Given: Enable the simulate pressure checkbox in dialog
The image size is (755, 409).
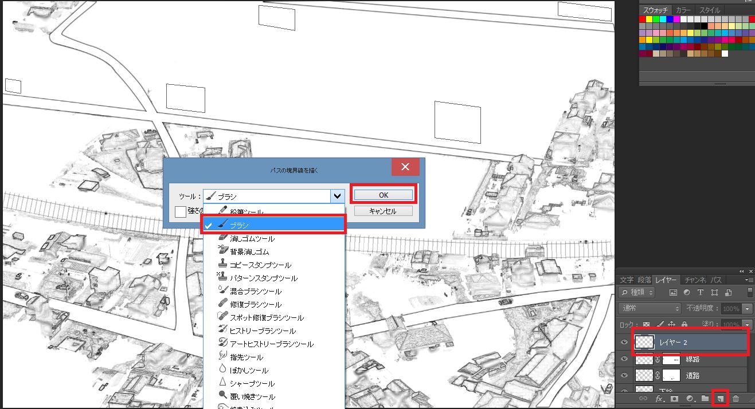Looking at the screenshot, I should pyautogui.click(x=181, y=212).
